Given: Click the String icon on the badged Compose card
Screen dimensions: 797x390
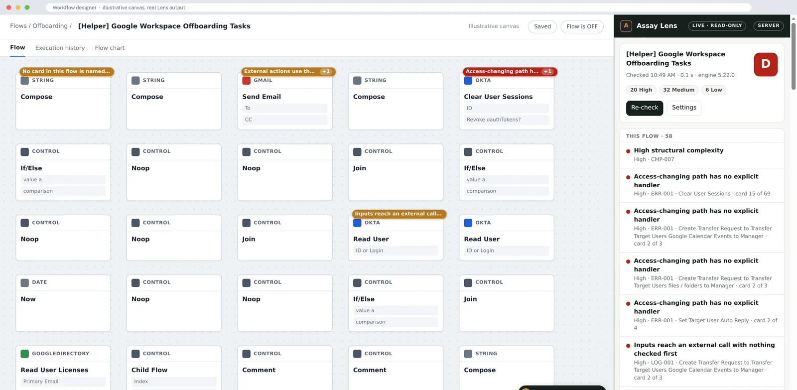Looking at the screenshot, I should coord(24,80).
